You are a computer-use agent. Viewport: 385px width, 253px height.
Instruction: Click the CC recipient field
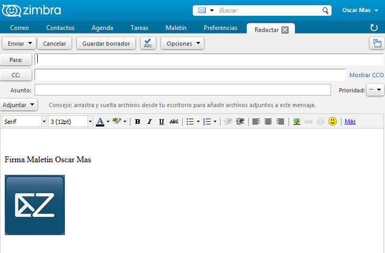tap(190, 75)
